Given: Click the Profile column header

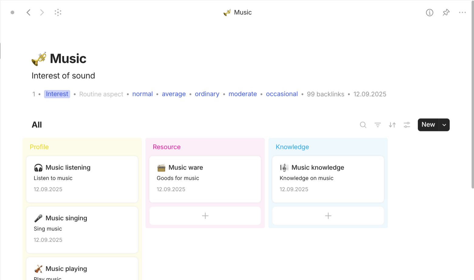Looking at the screenshot, I should (39, 147).
